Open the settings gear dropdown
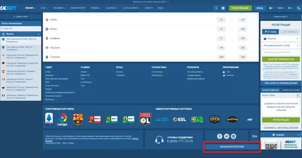 click(271, 8)
